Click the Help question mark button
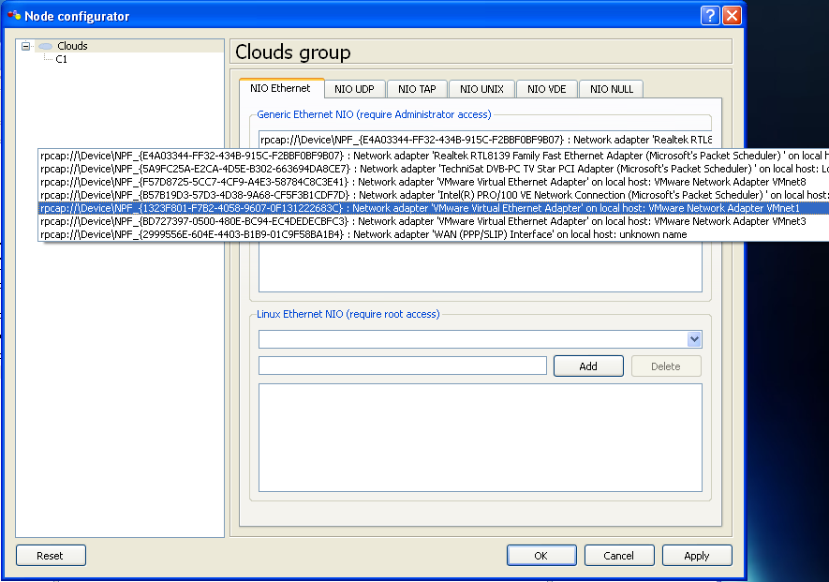Viewport: 829px width, 582px height. click(x=710, y=16)
